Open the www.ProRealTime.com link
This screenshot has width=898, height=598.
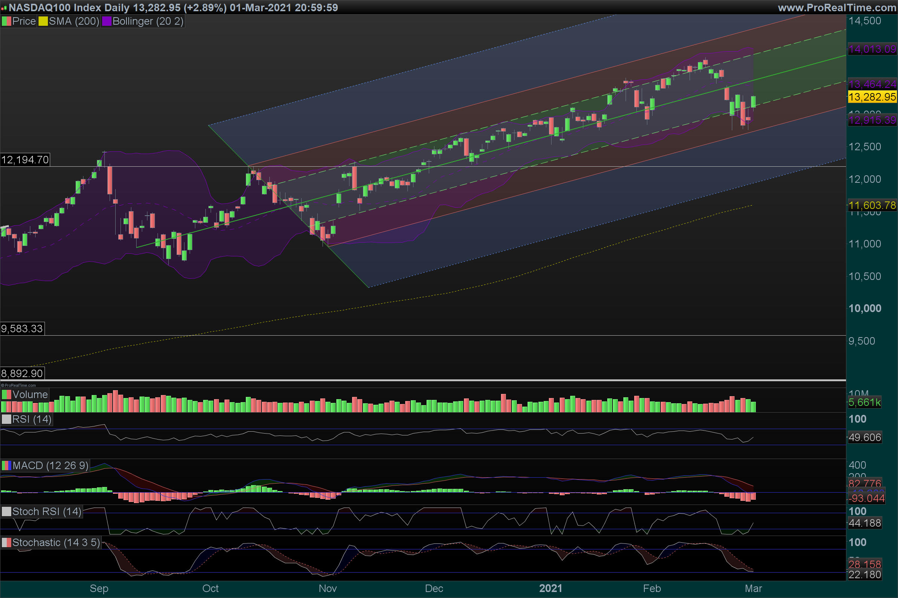pyautogui.click(x=837, y=7)
